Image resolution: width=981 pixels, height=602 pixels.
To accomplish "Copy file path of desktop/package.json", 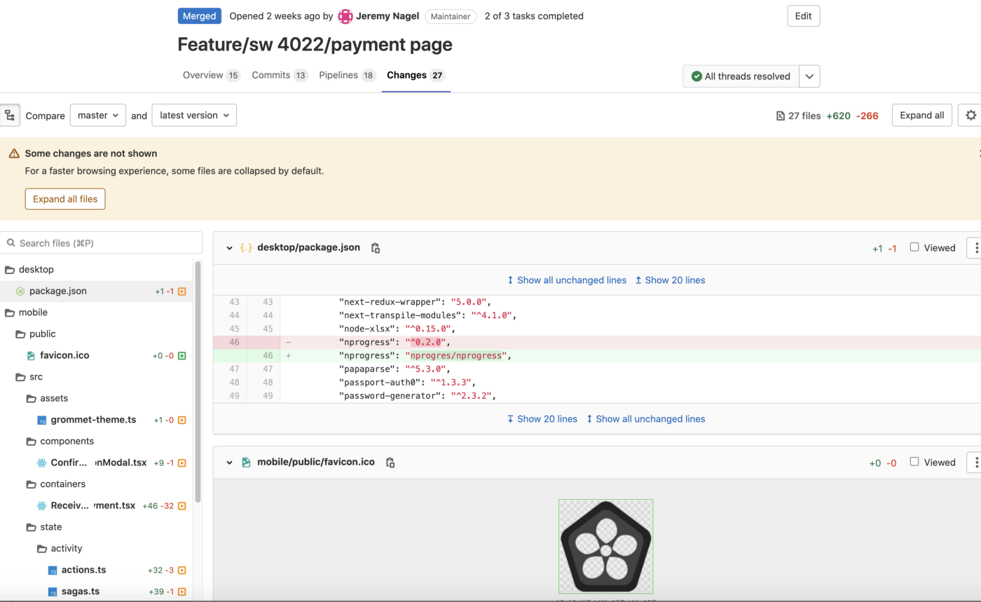I will coord(376,248).
